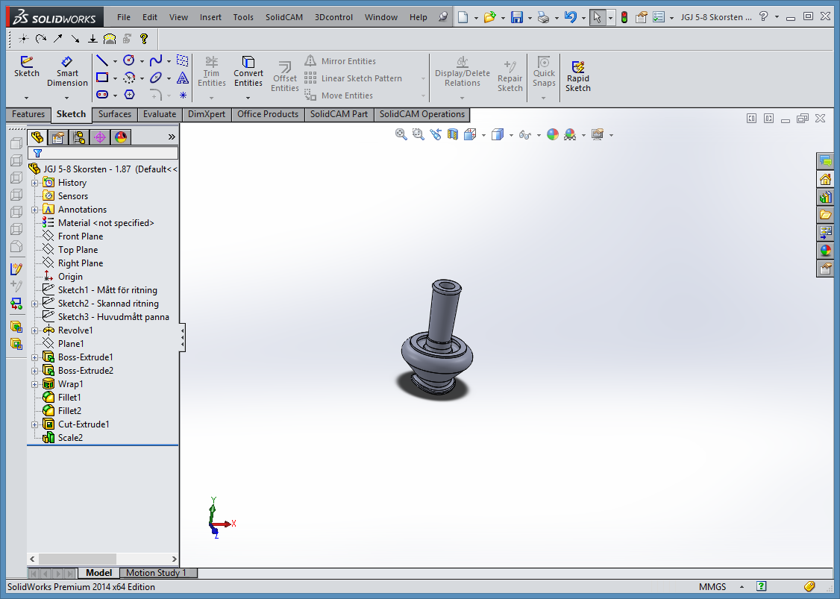840x599 pixels.
Task: Select the Line sketch tool
Action: pos(102,60)
